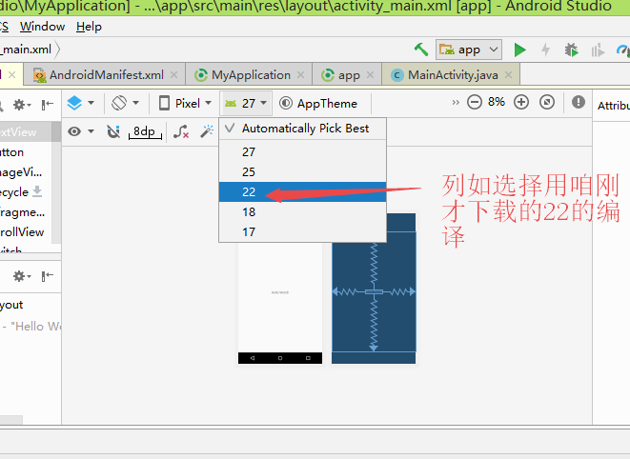Close the AndroidManifest.xml tab
The image size is (630, 459).
tap(174, 74)
